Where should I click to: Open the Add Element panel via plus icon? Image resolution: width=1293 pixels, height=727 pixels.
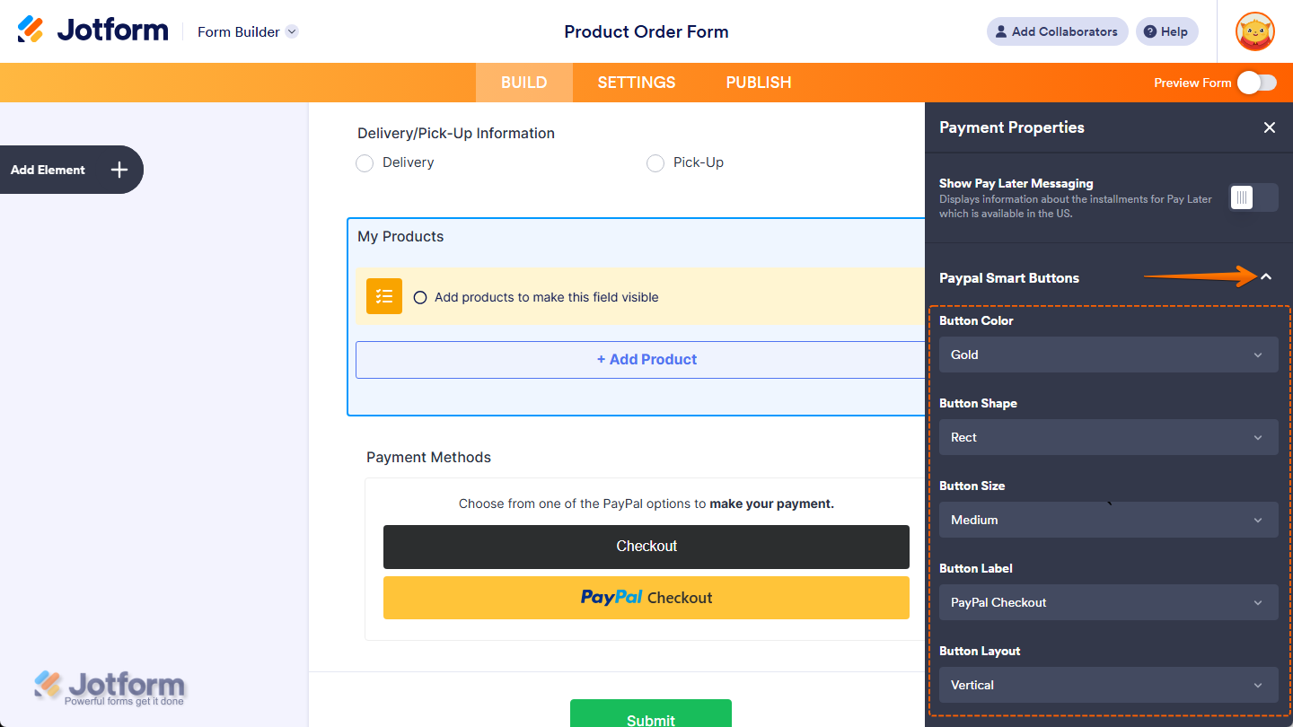pyautogui.click(x=118, y=169)
